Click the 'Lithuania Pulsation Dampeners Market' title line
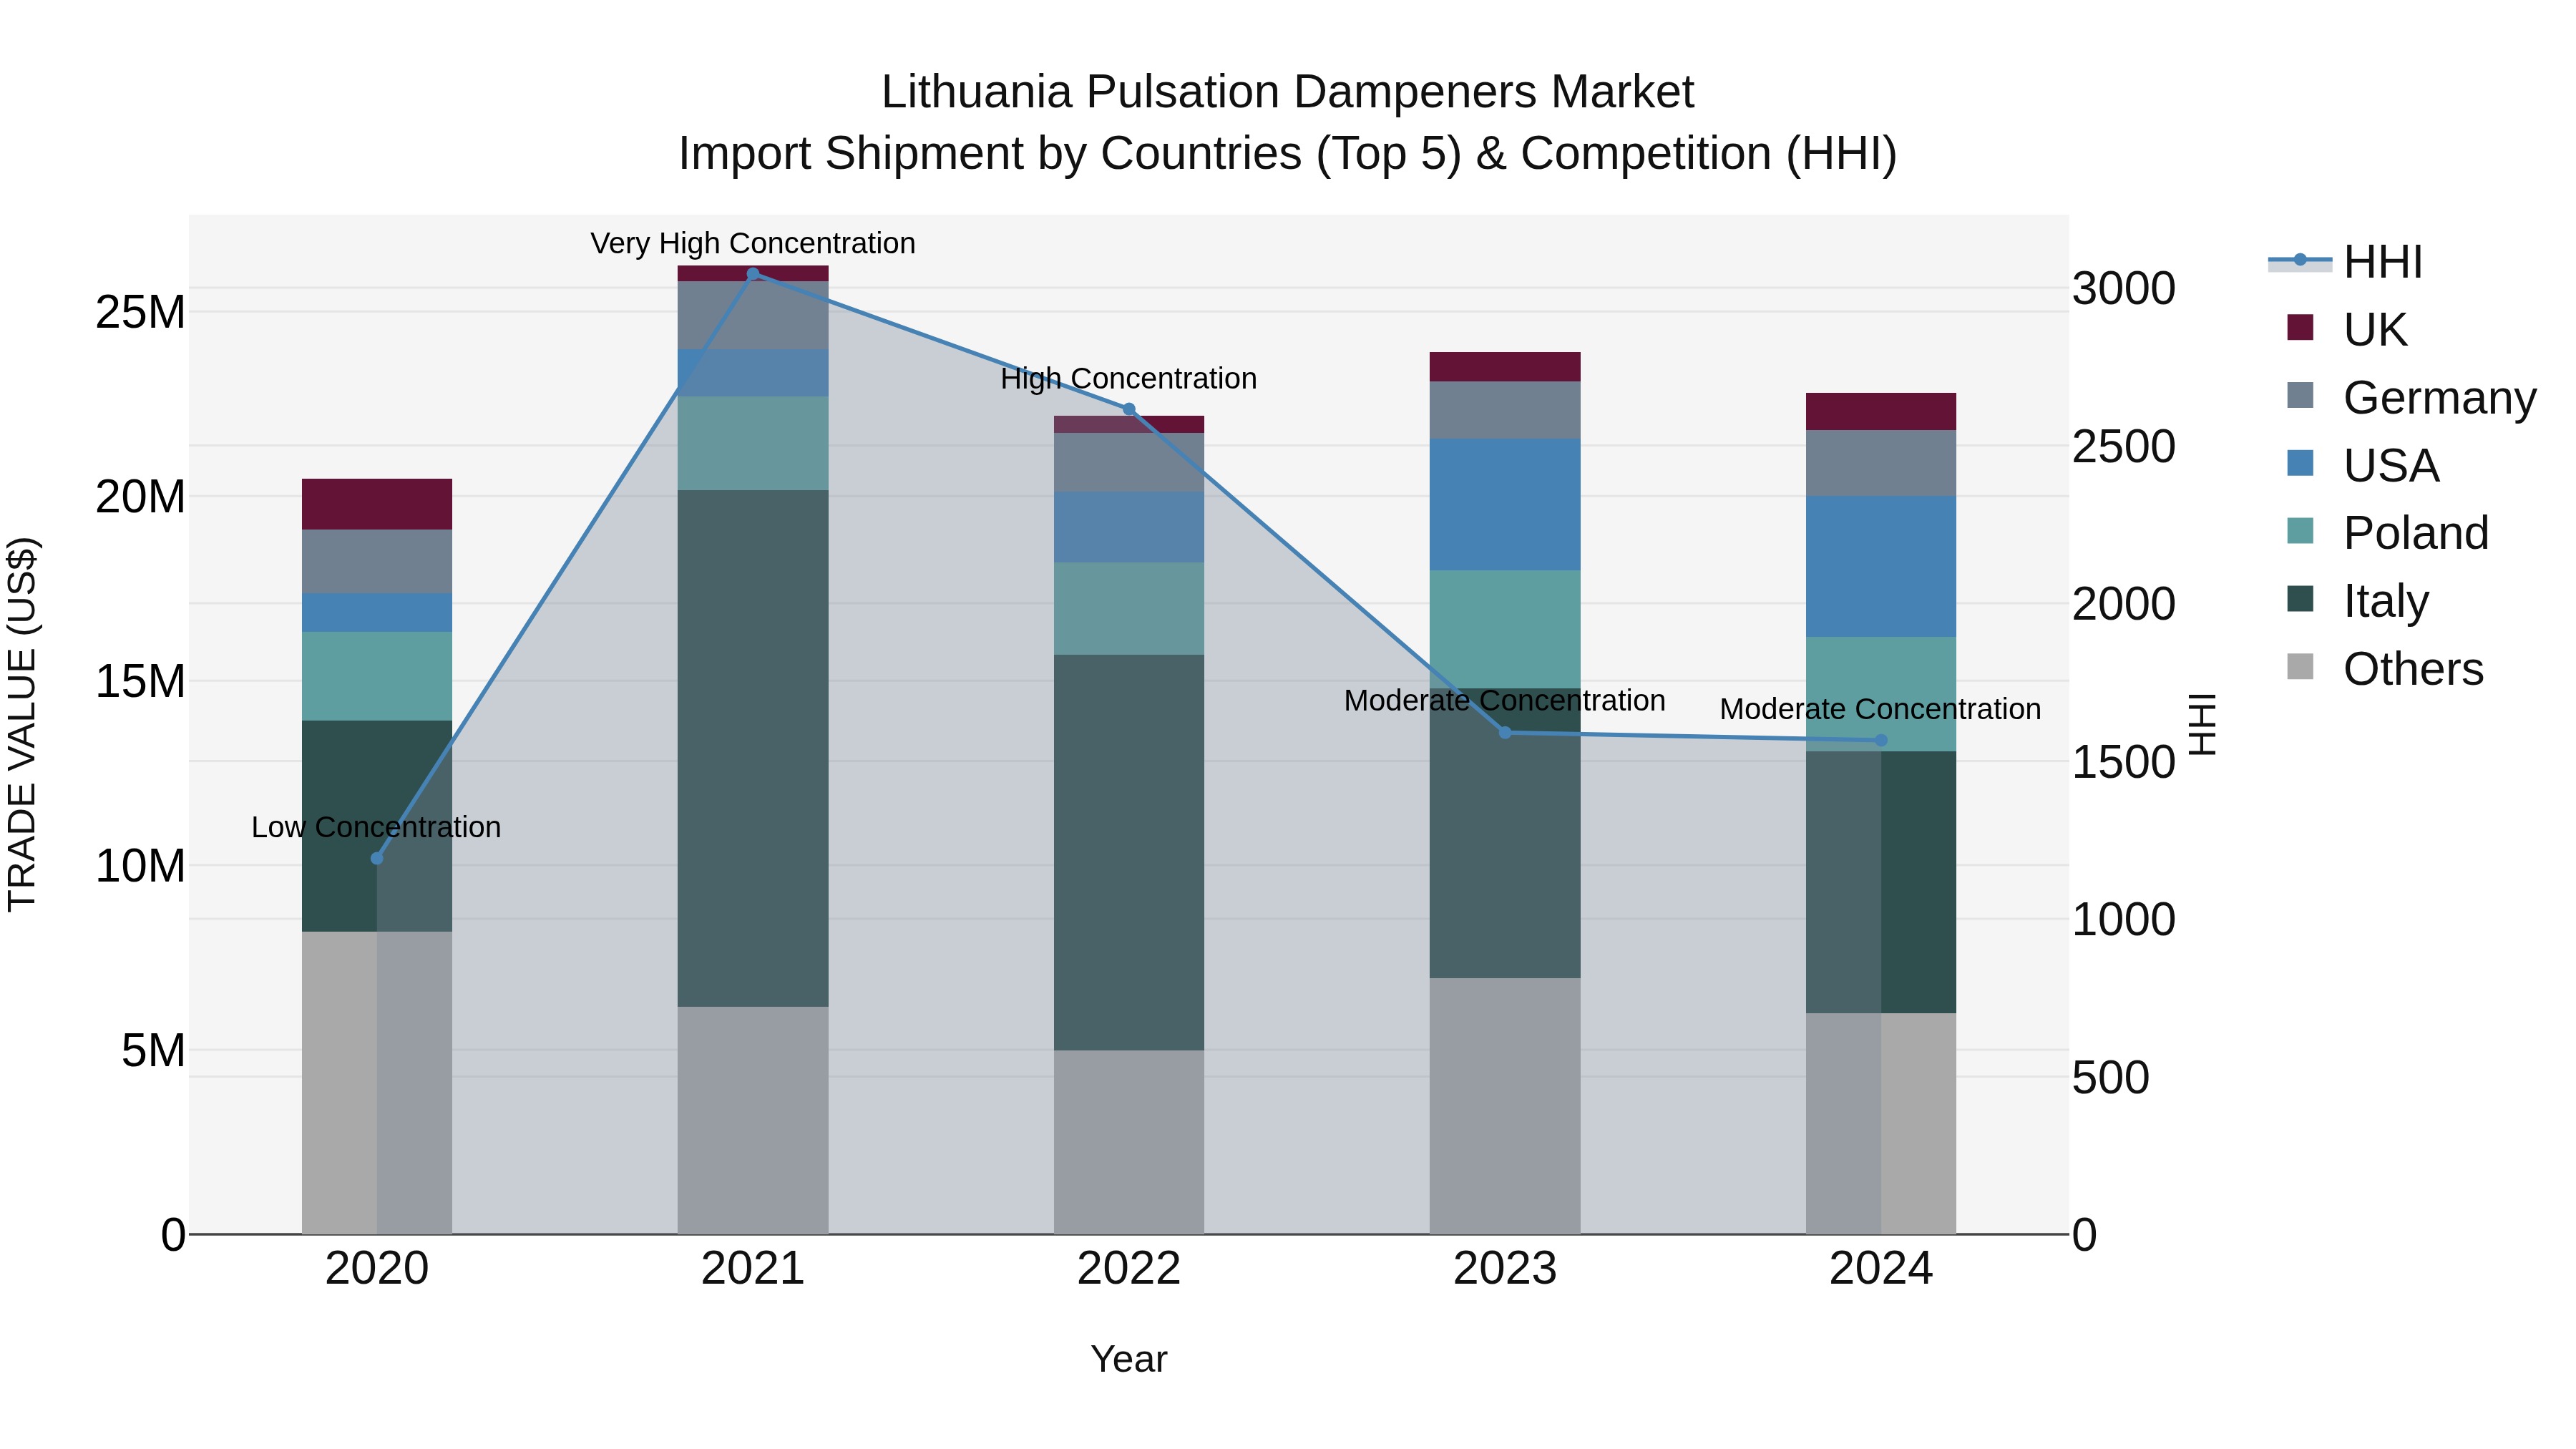The image size is (2576, 1449). point(1287,92)
